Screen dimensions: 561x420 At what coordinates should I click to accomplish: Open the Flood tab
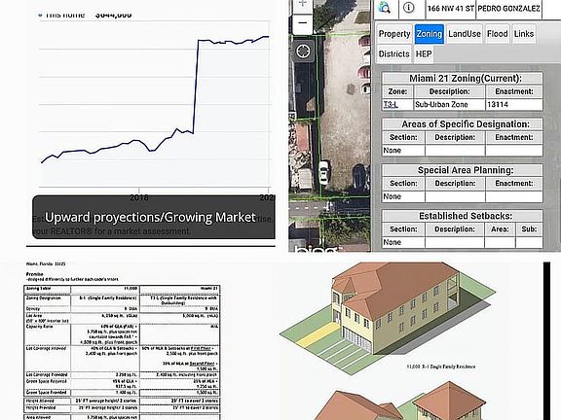498,34
